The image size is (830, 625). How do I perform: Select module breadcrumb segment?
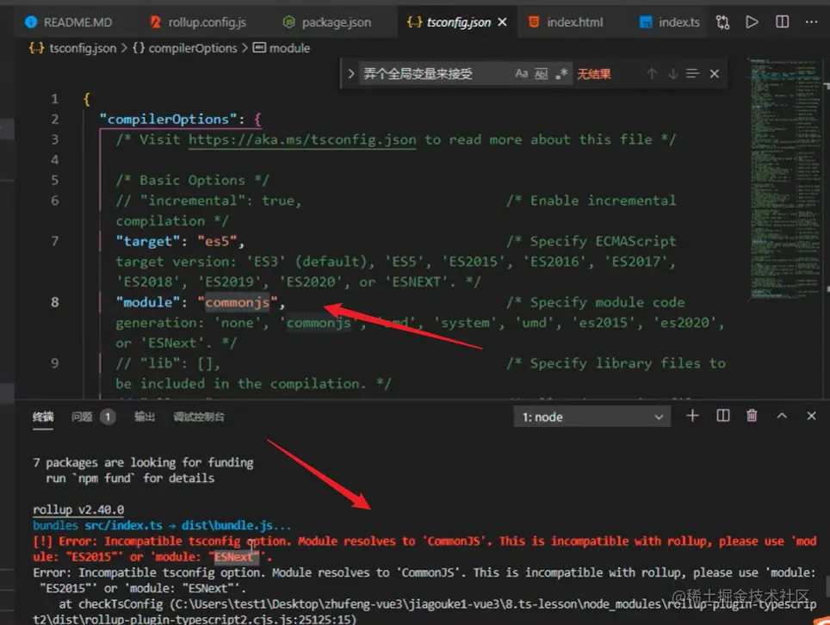[289, 48]
